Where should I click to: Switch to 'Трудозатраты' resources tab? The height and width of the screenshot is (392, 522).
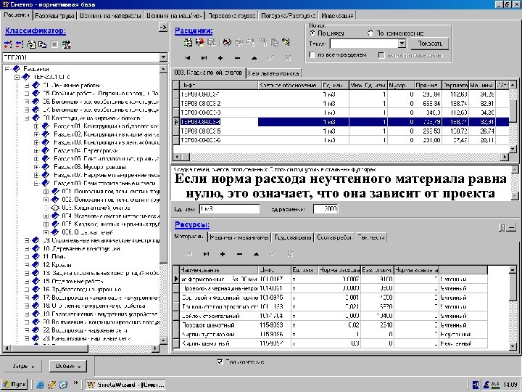pos(293,237)
